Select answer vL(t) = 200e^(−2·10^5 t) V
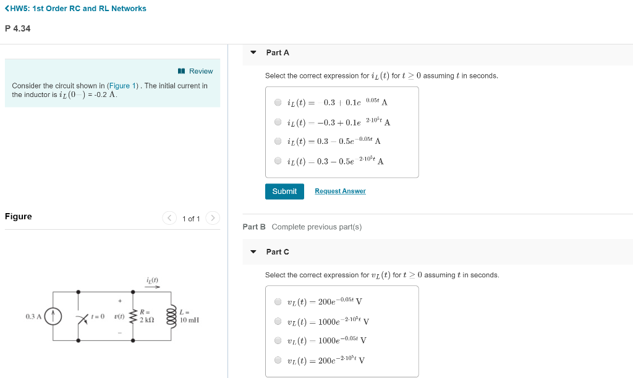The width and height of the screenshot is (633, 378). point(278,359)
